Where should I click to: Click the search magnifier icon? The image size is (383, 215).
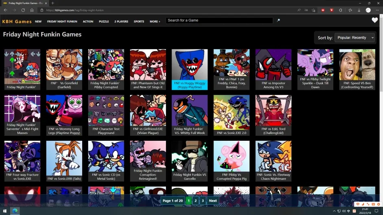click(278, 20)
